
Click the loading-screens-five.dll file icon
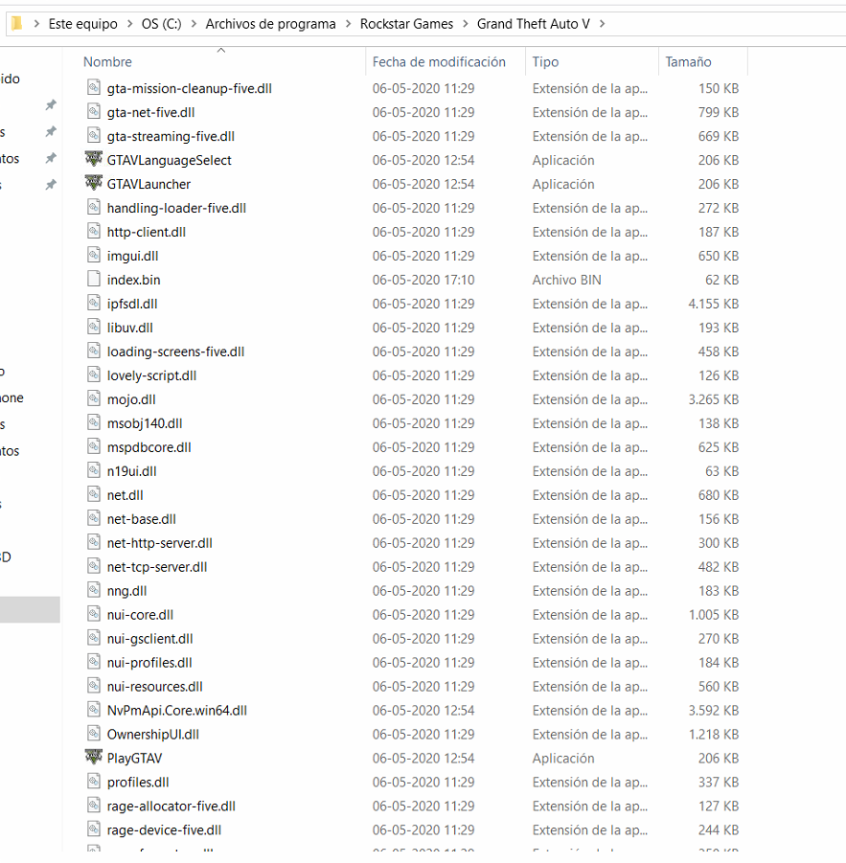click(x=94, y=352)
